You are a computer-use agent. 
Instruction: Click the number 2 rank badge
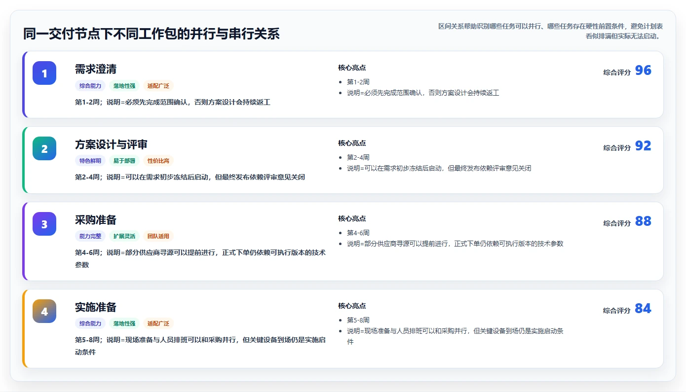tap(44, 148)
